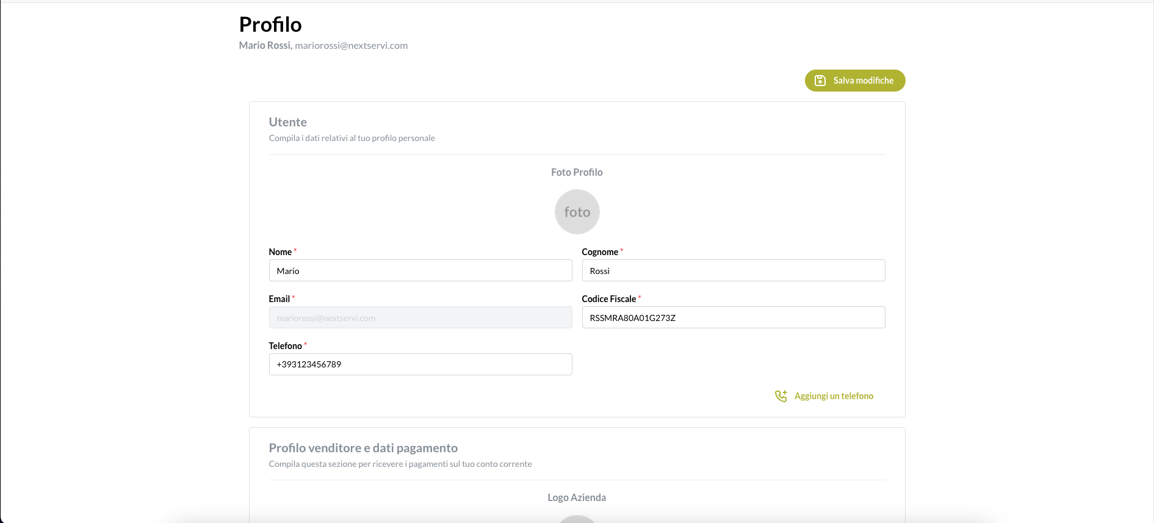Screen dimensions: 1154x523
Task: Click the Profilo venditore e dati pagamento heading
Action: click(363, 448)
